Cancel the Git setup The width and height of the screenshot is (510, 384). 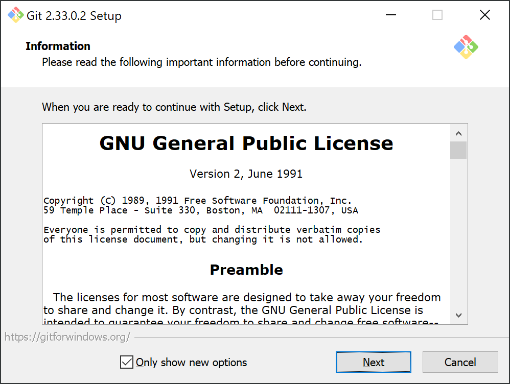point(460,362)
